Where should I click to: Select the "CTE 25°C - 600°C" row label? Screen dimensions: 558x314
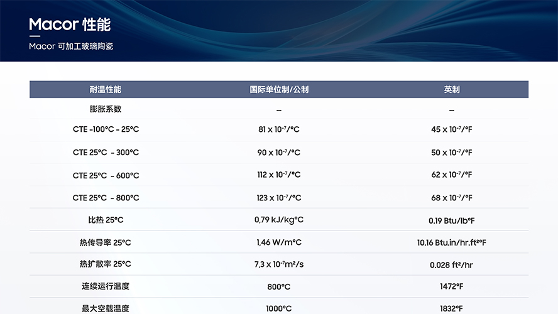[106, 175]
